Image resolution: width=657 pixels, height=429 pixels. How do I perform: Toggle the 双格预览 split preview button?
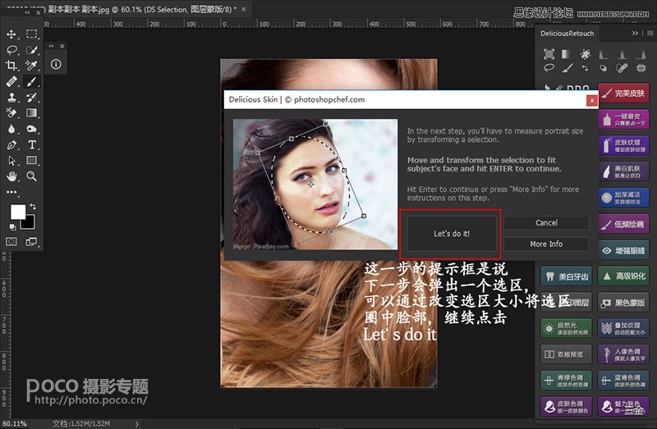pos(566,354)
